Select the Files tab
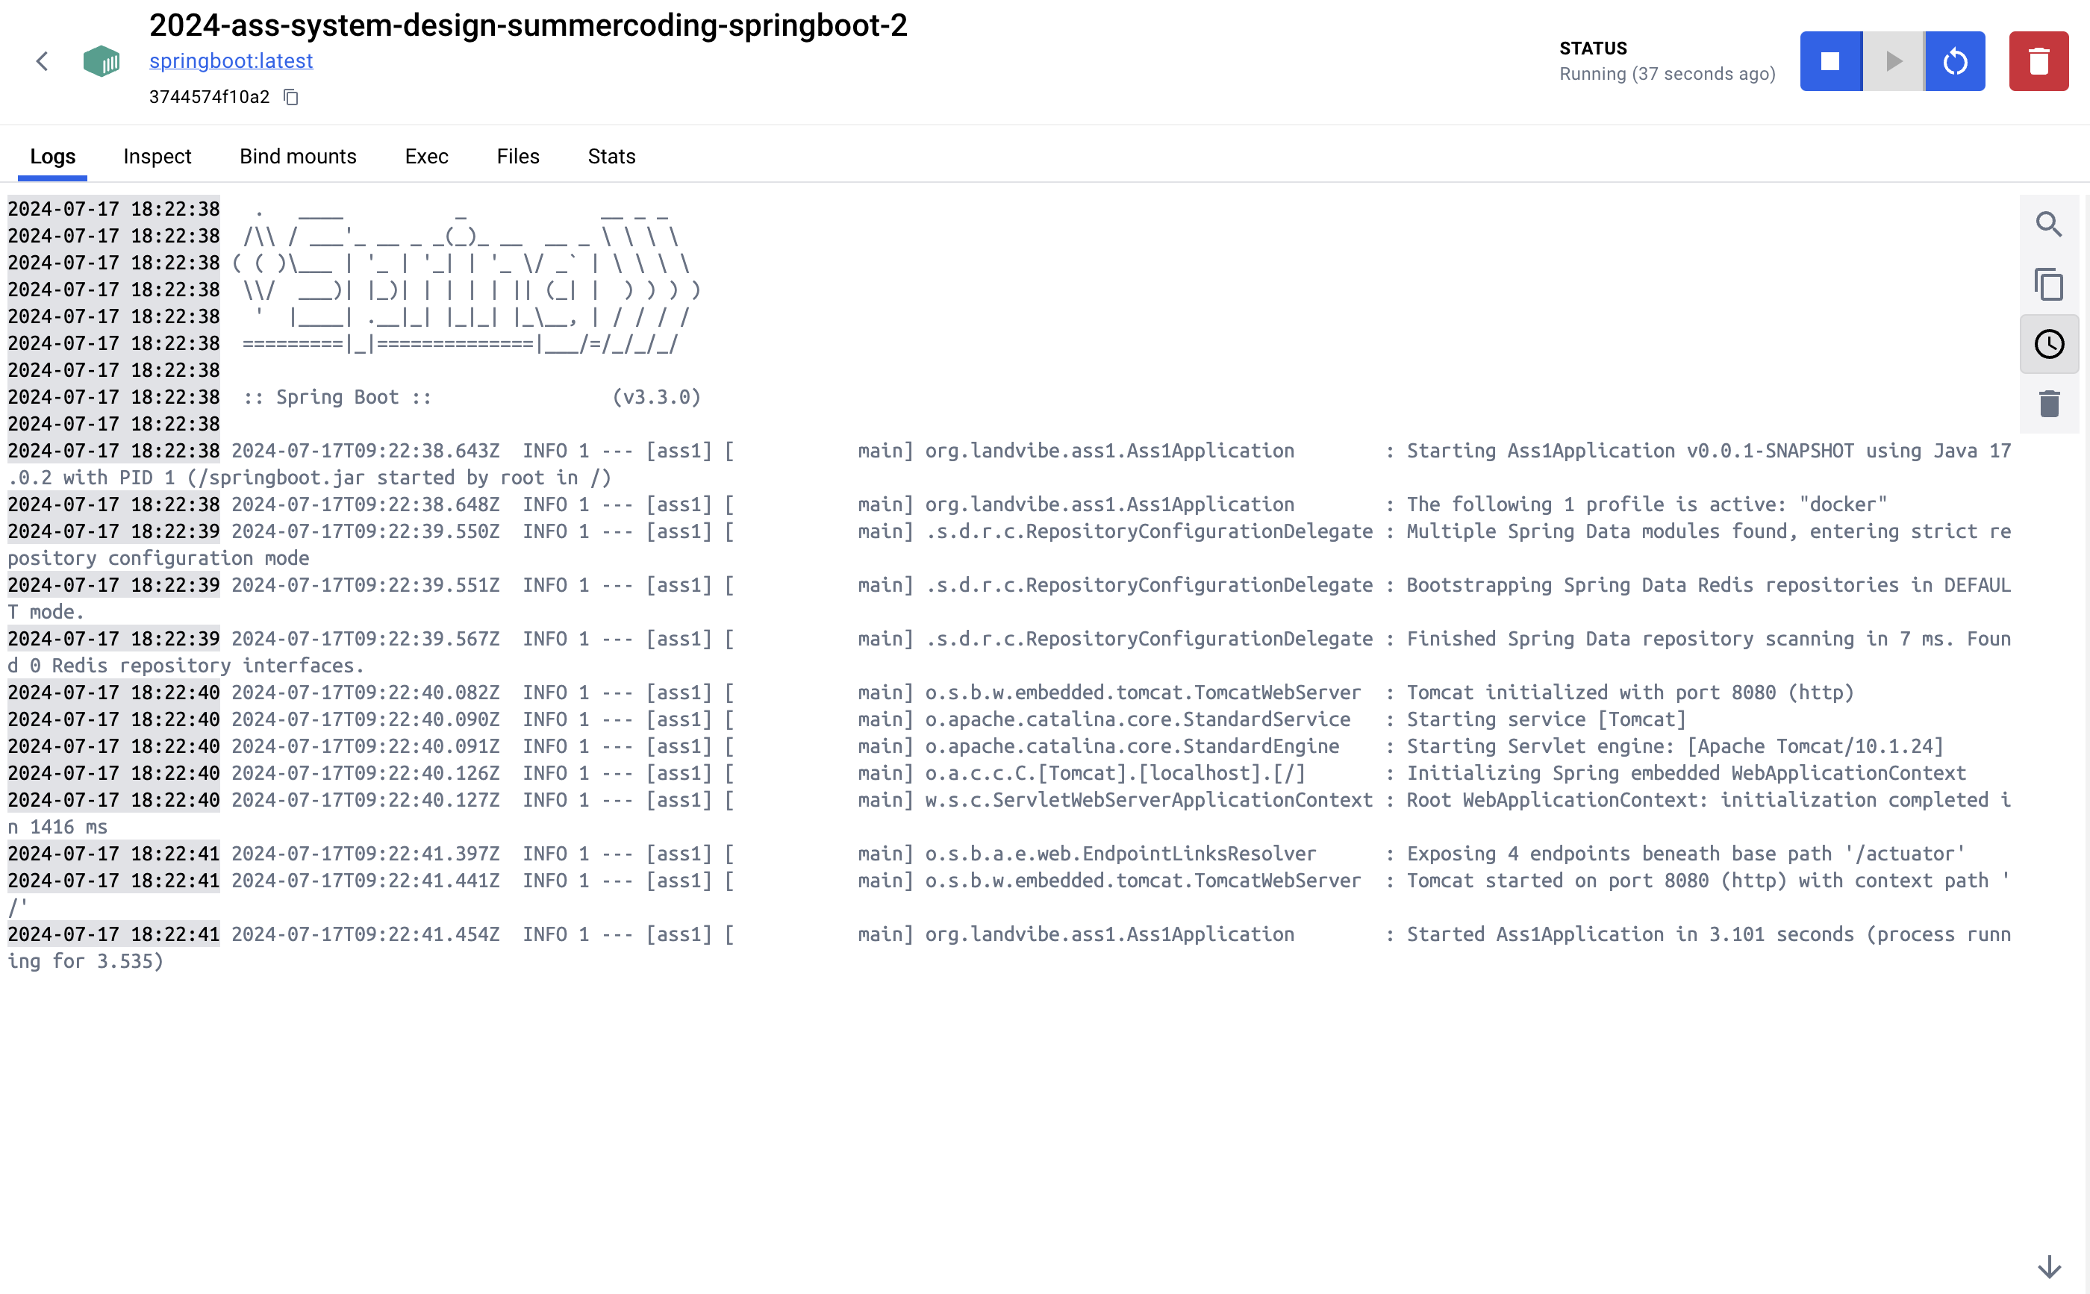This screenshot has height=1294, width=2090. click(518, 157)
